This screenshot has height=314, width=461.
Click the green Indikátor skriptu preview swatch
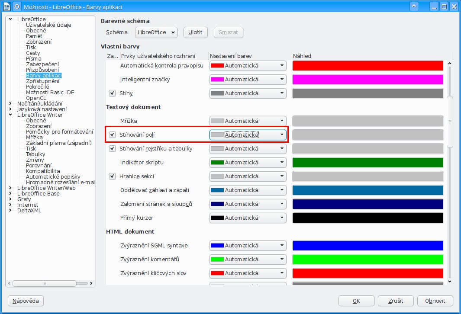[368, 163]
